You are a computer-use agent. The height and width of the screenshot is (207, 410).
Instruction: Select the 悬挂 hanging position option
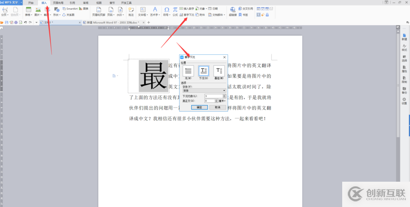219,73
